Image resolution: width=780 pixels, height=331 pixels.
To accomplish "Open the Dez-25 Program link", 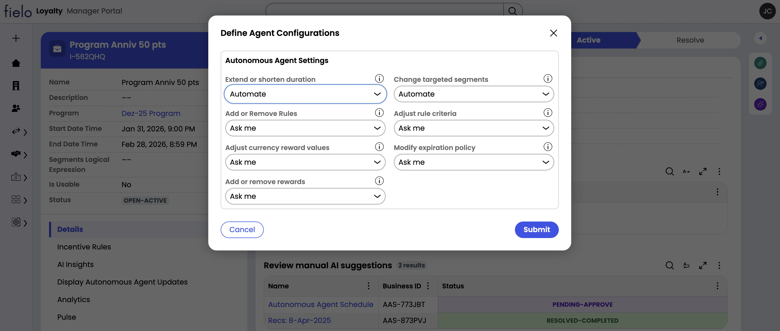I will pos(150,113).
